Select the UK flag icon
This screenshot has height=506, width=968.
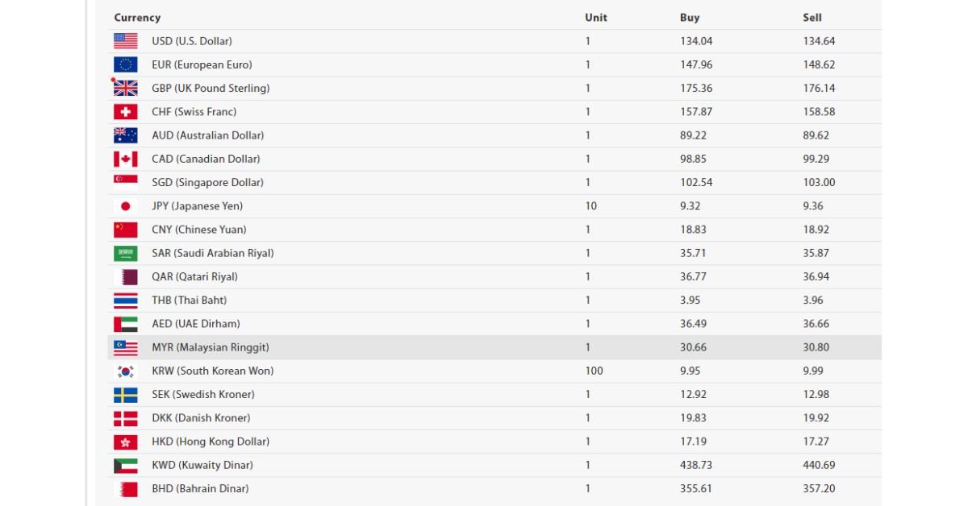point(125,88)
